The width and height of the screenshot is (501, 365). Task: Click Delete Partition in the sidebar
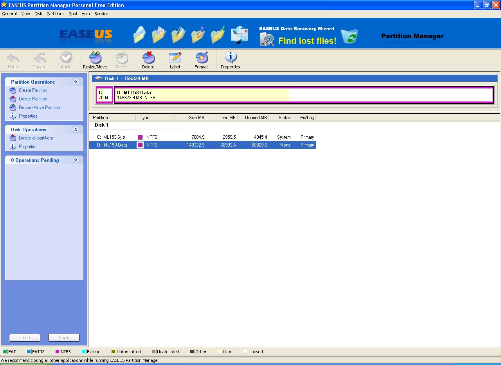[33, 99]
